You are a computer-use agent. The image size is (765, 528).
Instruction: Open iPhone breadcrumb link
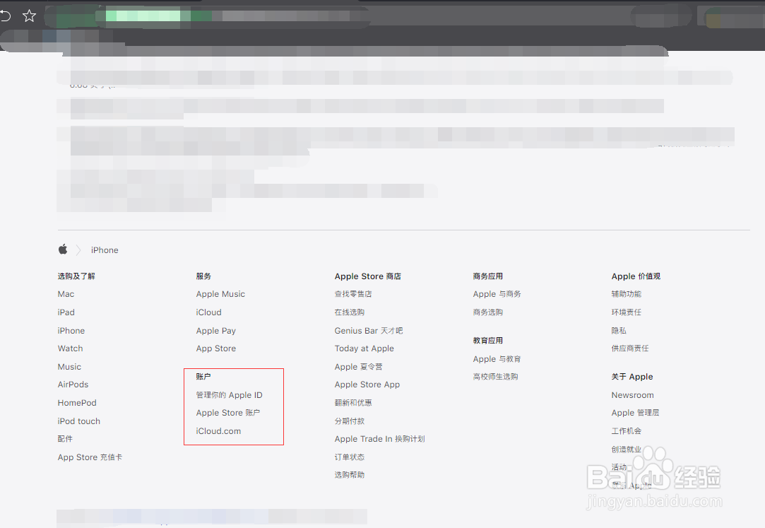pos(105,250)
